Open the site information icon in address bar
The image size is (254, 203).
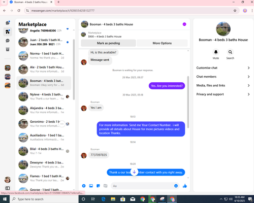pos(27,11)
